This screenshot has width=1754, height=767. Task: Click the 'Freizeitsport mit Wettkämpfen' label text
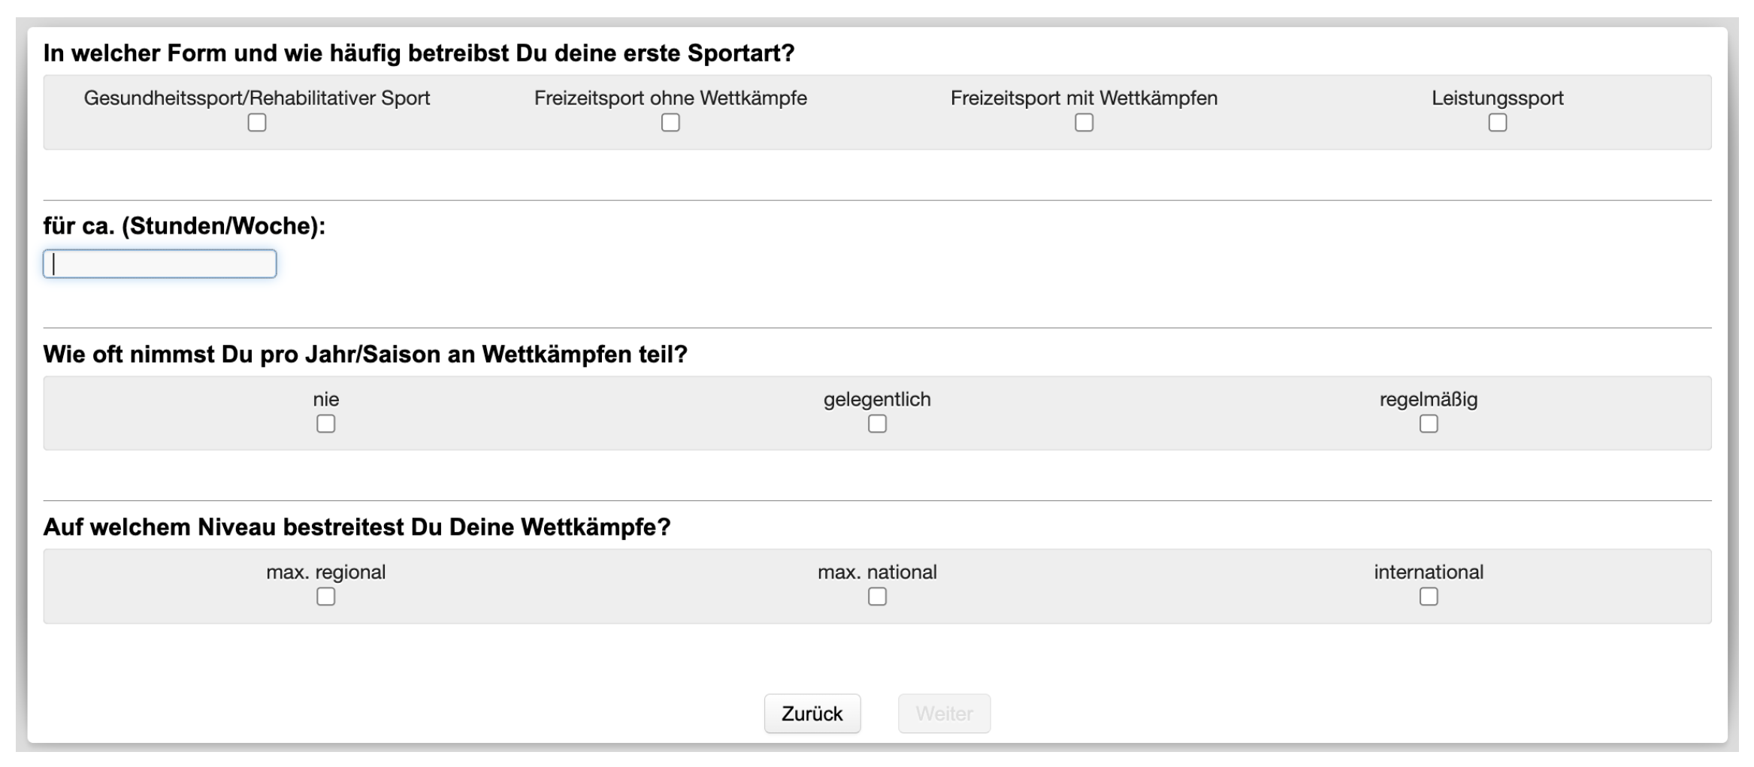coord(1084,98)
